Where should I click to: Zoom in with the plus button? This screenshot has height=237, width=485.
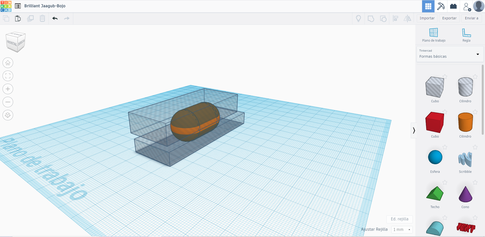click(x=8, y=89)
